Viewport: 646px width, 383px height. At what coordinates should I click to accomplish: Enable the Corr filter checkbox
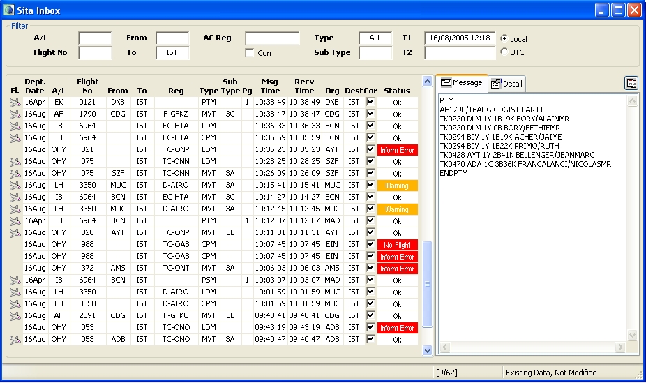250,53
